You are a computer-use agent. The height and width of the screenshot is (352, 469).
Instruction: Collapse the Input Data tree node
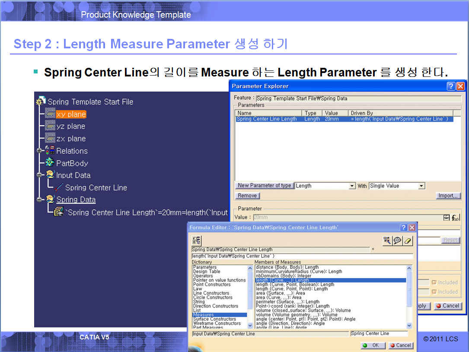(x=40, y=175)
